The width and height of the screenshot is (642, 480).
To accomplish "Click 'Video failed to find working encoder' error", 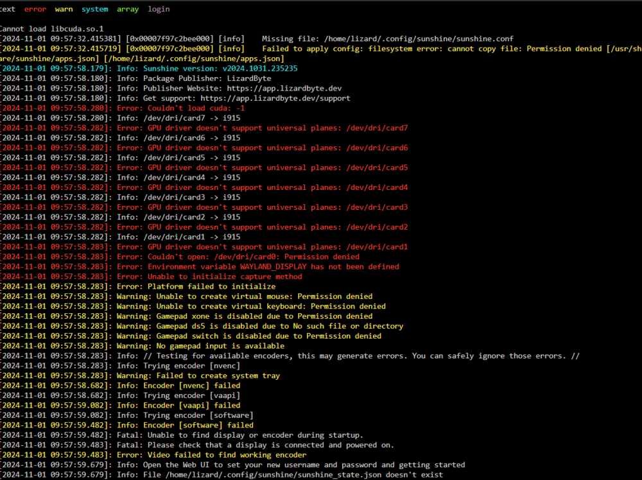I will pyautogui.click(x=153, y=455).
